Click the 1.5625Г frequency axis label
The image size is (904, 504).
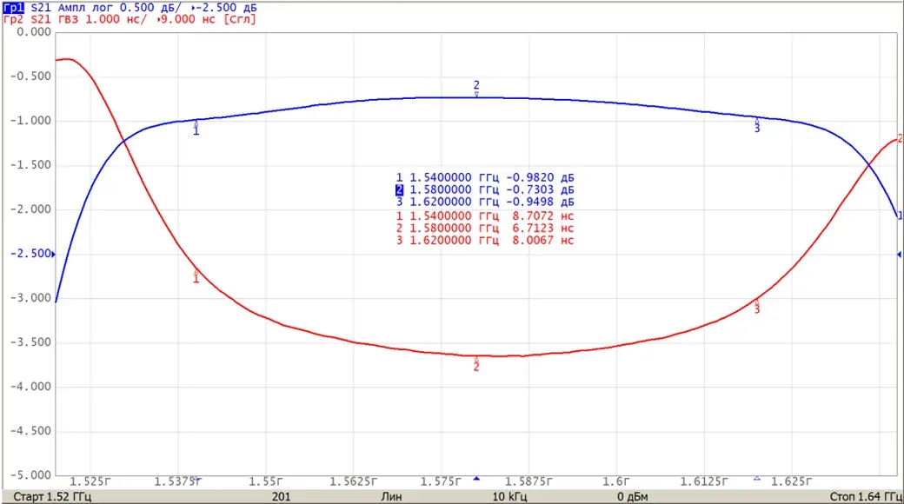coord(354,481)
